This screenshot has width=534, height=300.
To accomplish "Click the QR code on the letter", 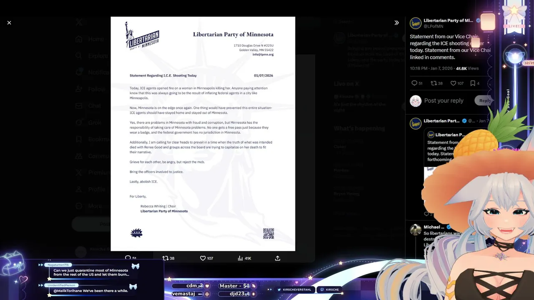I will 269,233.
